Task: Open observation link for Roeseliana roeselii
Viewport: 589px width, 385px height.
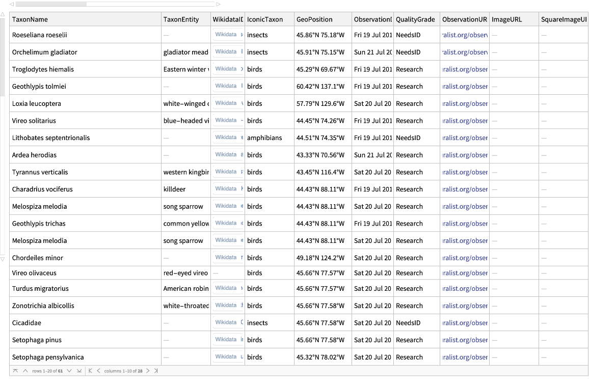Action: (465, 35)
